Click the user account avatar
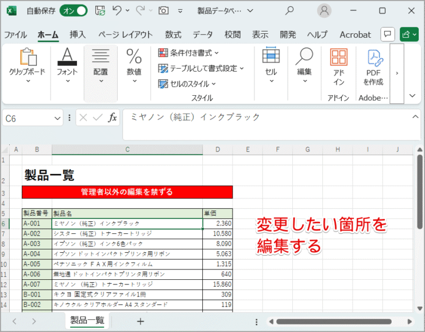The height and width of the screenshot is (332, 425). pyautogui.click(x=324, y=10)
